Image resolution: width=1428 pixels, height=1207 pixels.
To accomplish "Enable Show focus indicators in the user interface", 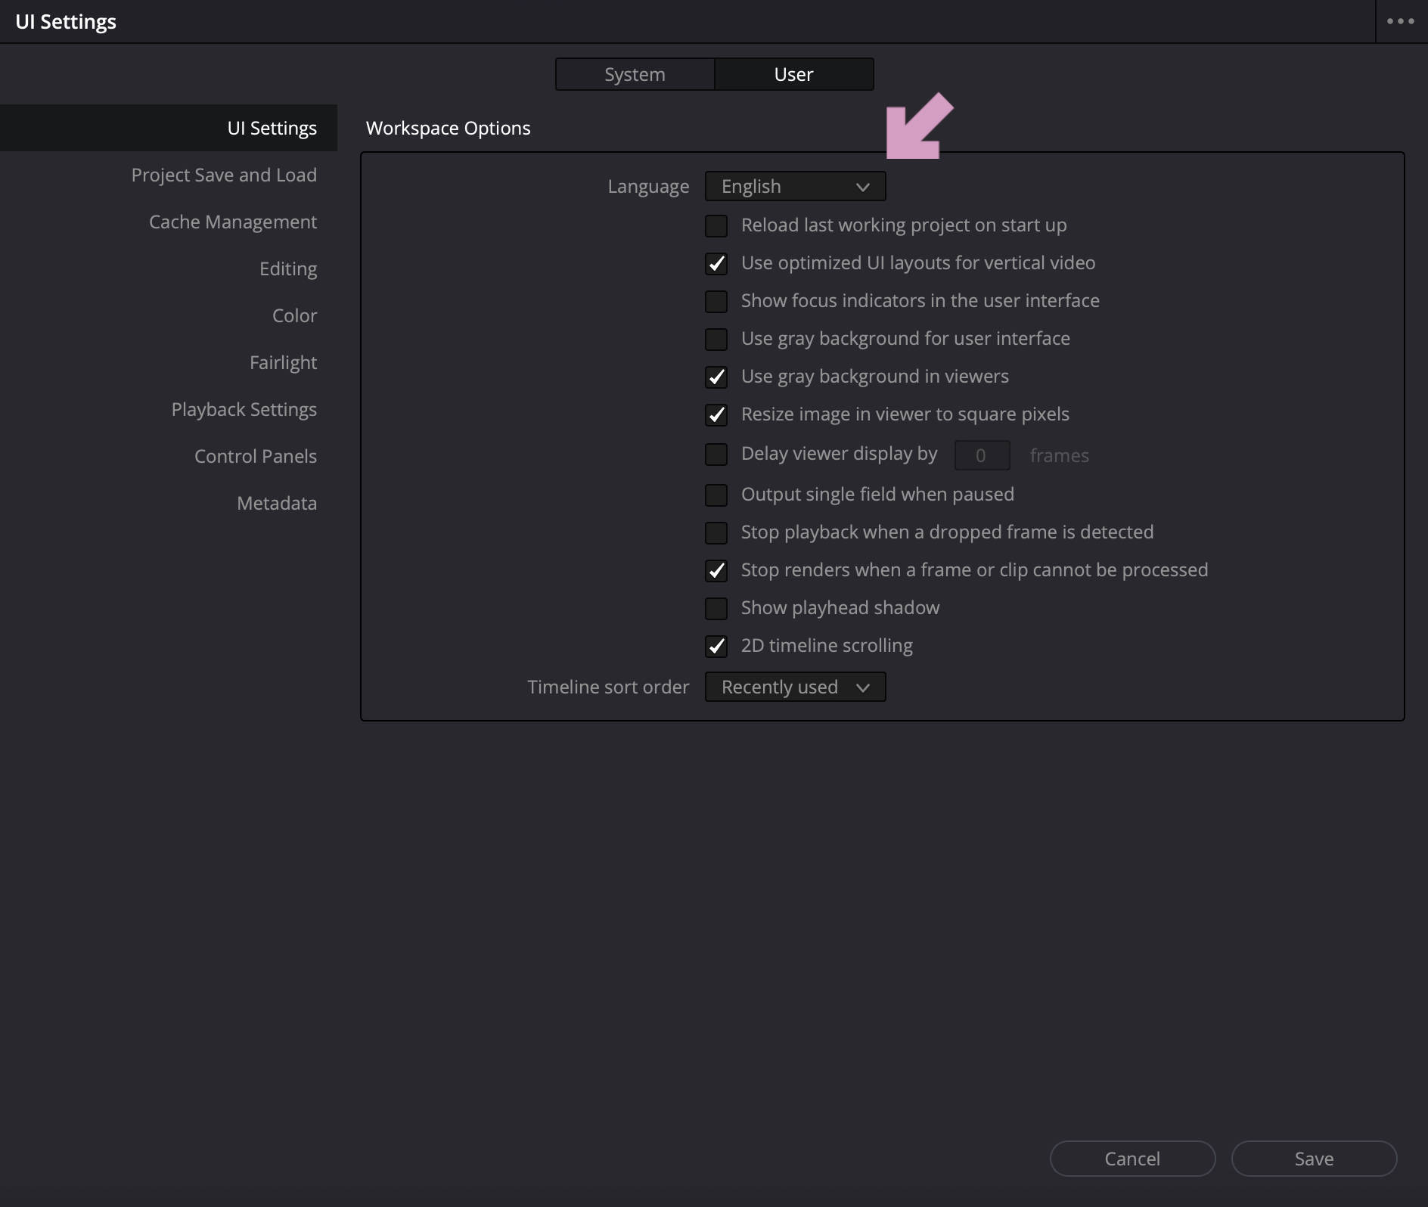I will (716, 301).
